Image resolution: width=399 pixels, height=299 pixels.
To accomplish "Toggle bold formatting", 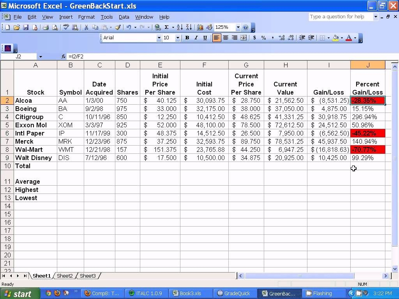I will (x=187, y=38).
